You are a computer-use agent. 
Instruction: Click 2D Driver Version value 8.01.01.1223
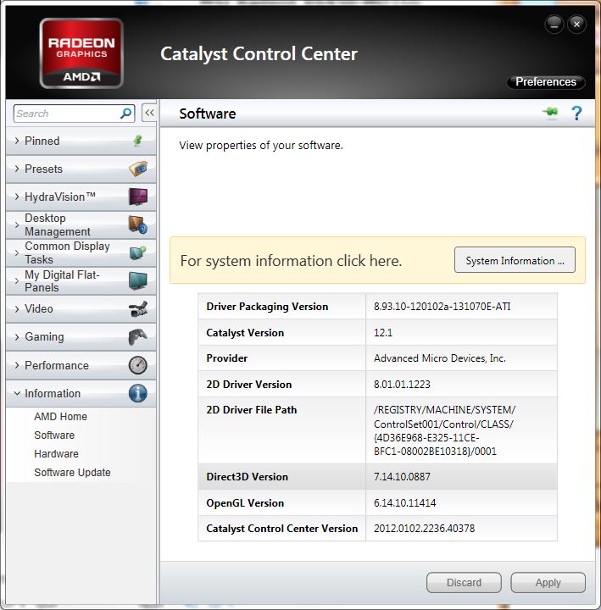tap(402, 385)
